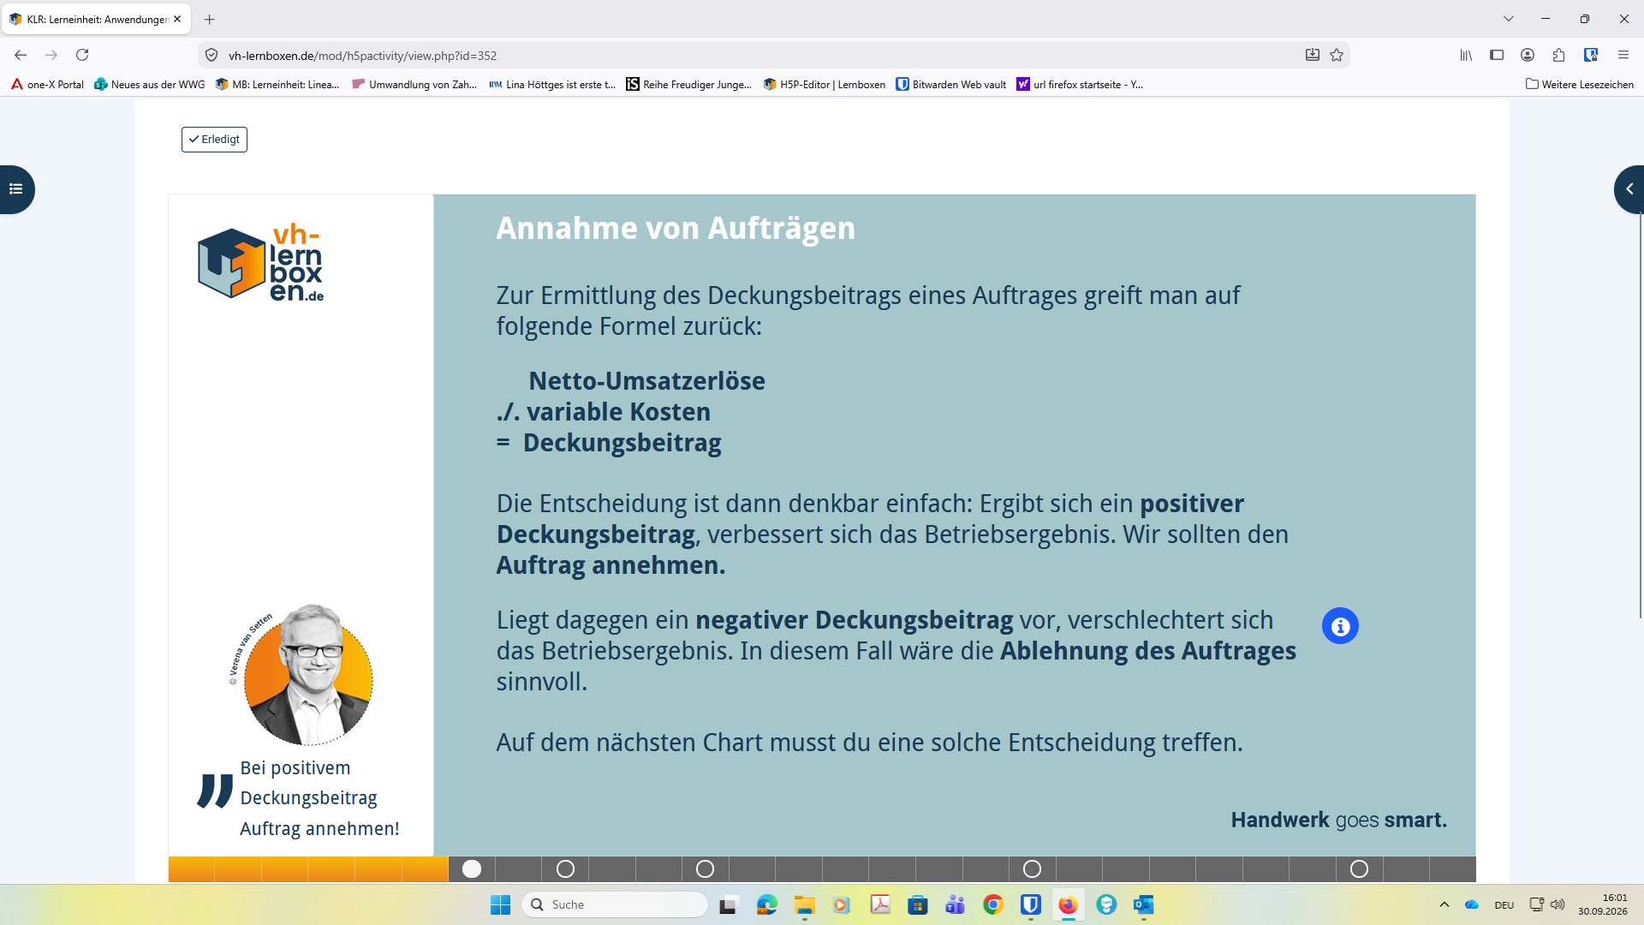
Task: Open the course index drawer icon
Action: pos(16,189)
